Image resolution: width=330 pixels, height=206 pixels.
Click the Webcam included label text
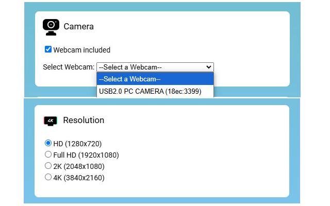[82, 50]
